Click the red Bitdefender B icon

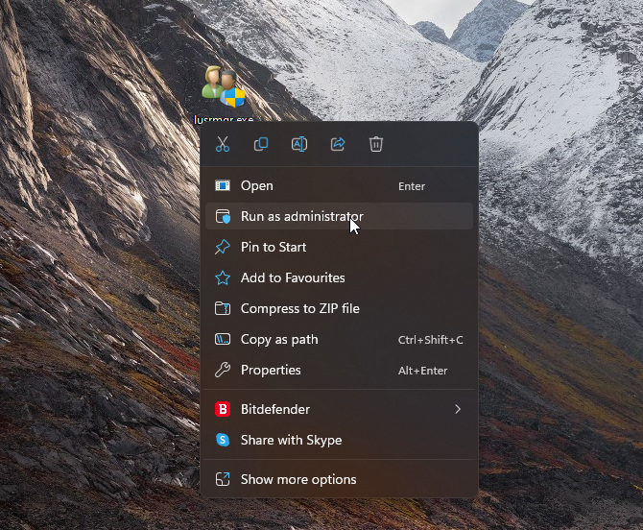pos(223,409)
